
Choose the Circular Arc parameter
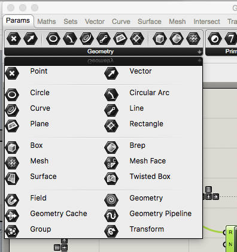pyautogui.click(x=136, y=95)
